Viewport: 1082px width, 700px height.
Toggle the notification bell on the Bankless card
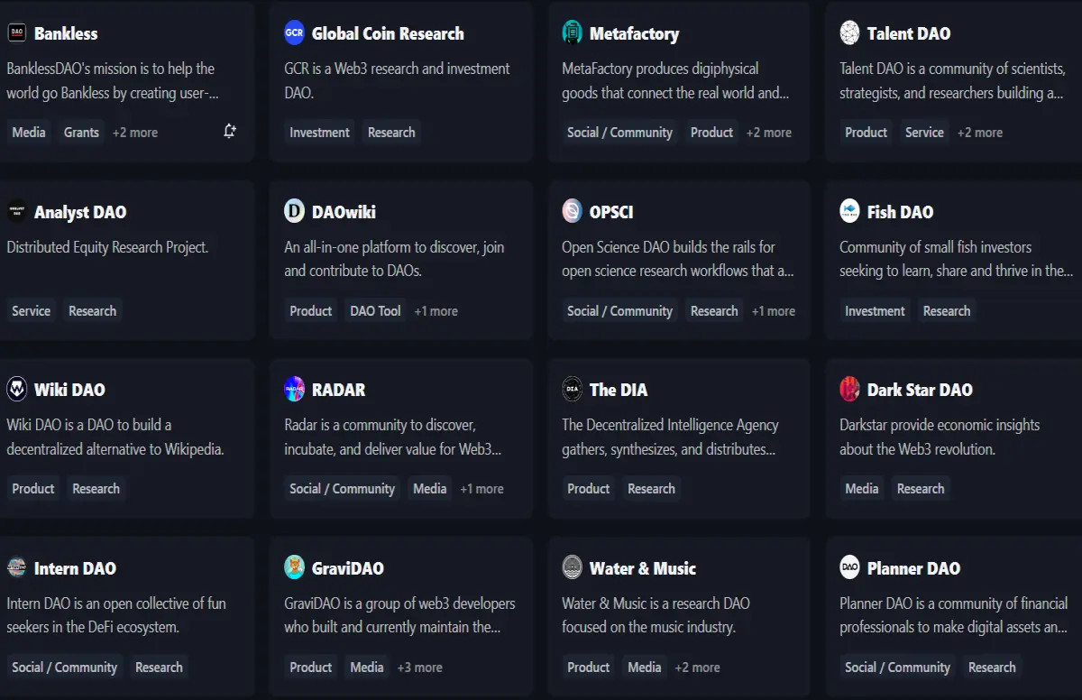point(230,132)
